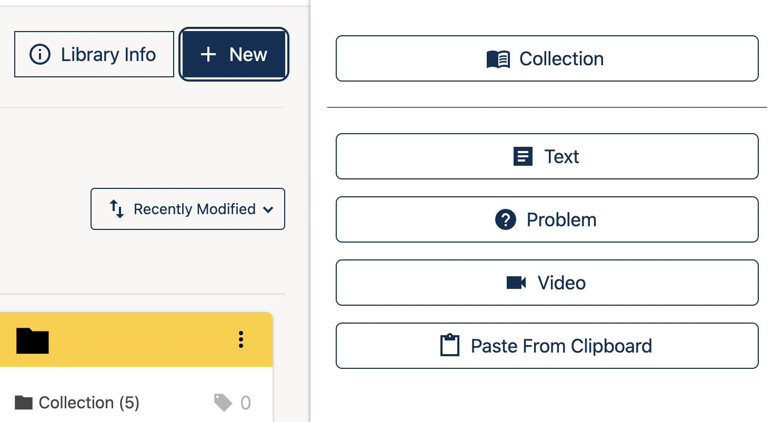Click the folder icon beside Collection (5)
Screen dimensions: 773x422
click(x=25, y=402)
